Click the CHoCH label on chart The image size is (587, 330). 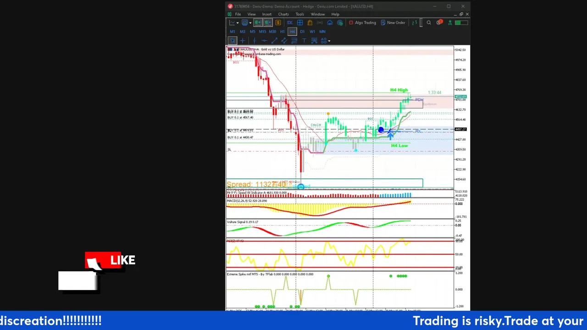pyautogui.click(x=316, y=125)
